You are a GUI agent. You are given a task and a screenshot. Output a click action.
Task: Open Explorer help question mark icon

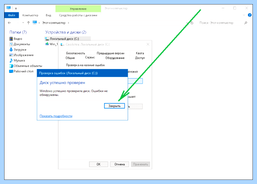[x=250, y=15]
